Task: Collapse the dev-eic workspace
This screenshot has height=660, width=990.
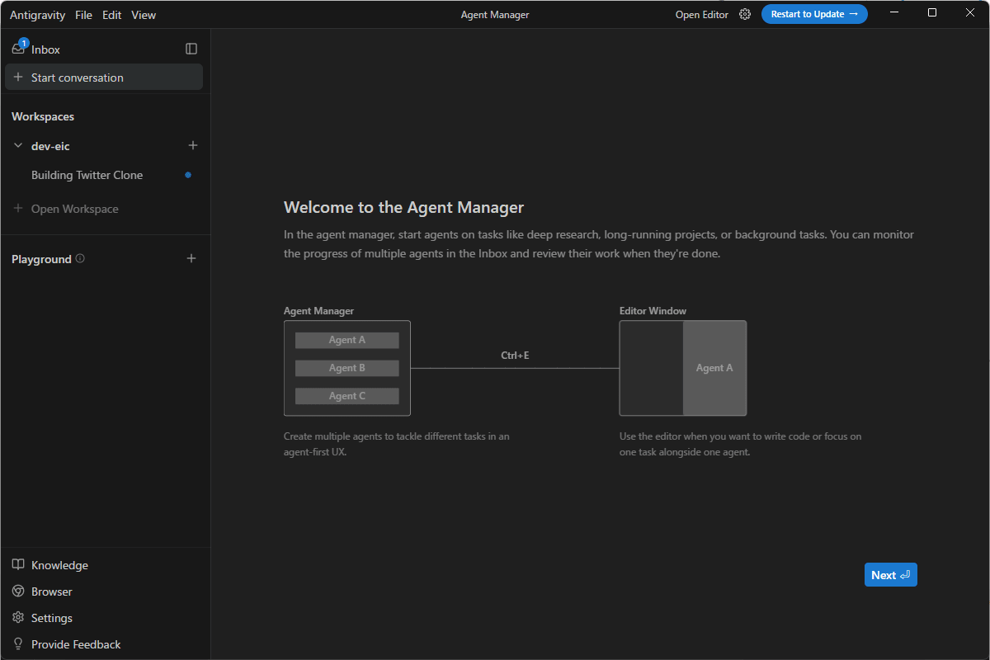Action: pyautogui.click(x=17, y=145)
